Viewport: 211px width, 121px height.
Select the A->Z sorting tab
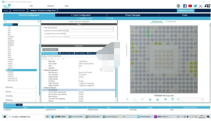(15, 25)
